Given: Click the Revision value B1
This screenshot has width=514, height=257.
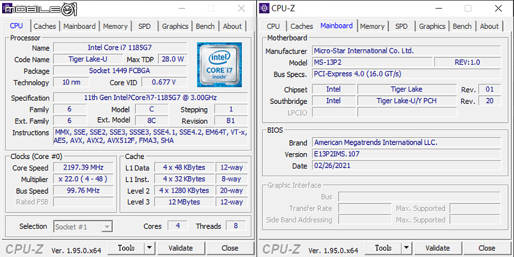Looking at the screenshot, I should pos(231,120).
